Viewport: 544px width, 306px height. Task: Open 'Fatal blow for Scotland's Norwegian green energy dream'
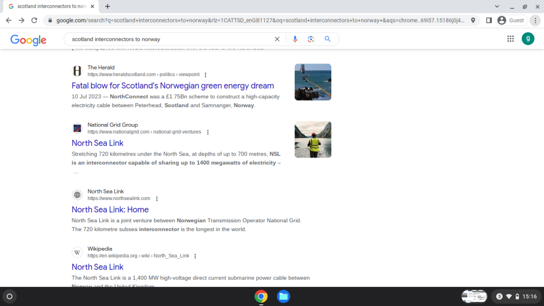[x=173, y=85]
